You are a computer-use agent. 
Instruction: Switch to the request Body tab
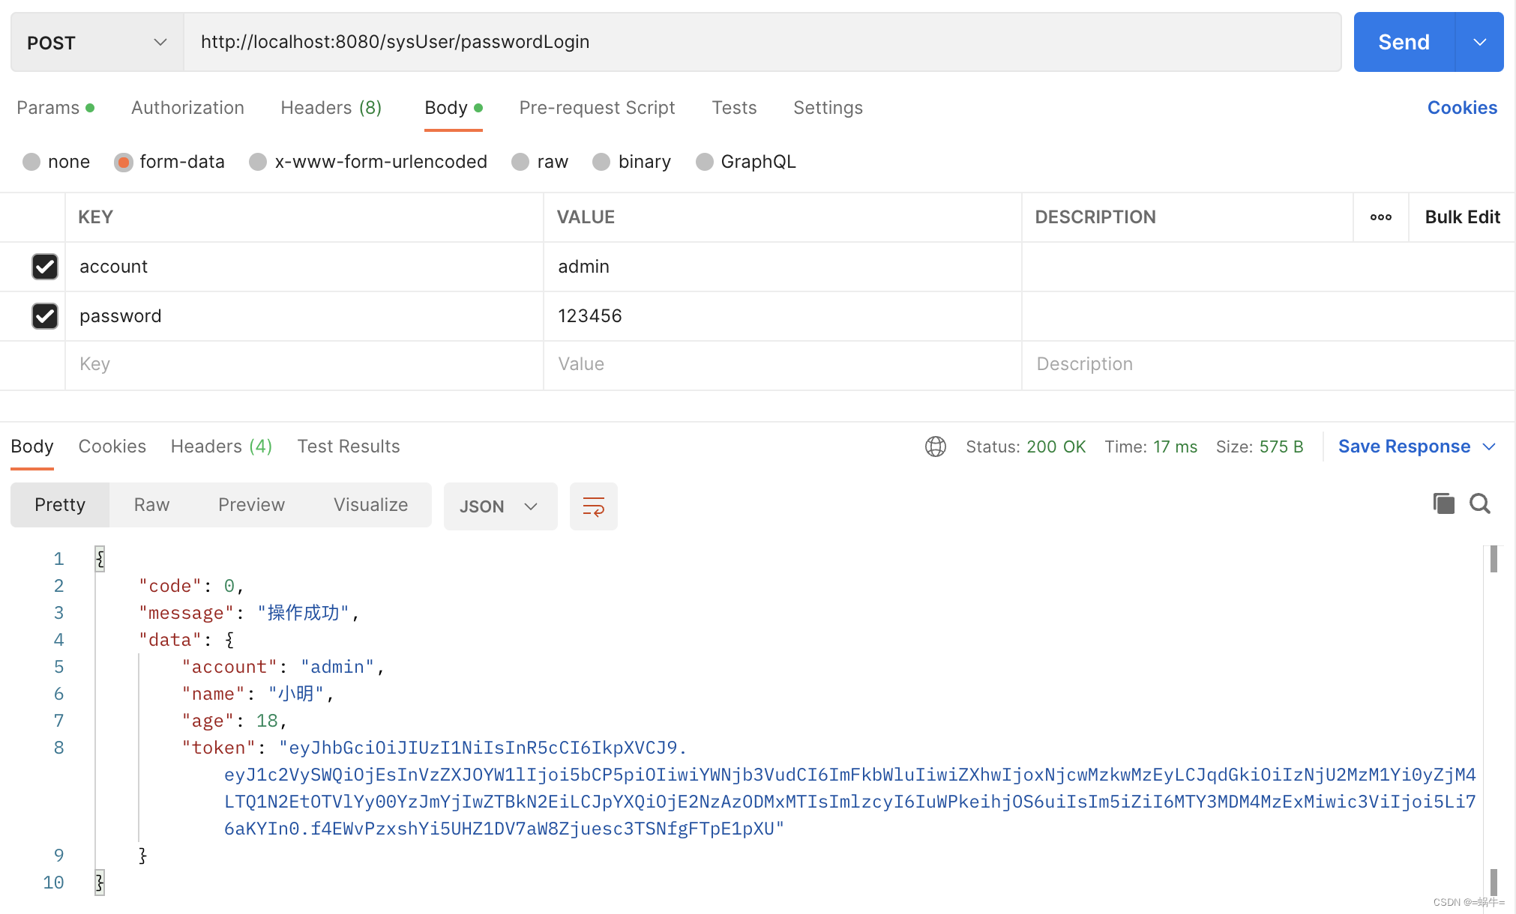(x=454, y=108)
